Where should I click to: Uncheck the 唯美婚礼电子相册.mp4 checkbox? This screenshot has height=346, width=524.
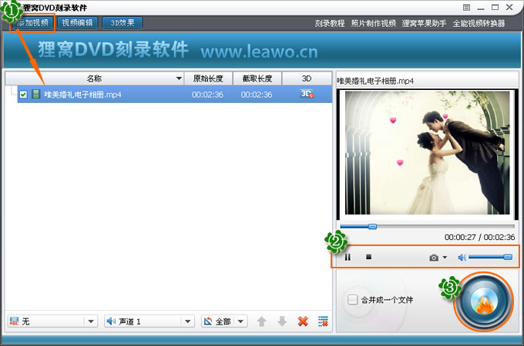(23, 95)
